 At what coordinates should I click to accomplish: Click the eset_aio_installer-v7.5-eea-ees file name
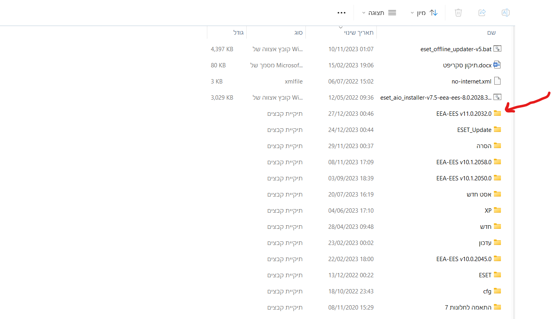click(436, 98)
